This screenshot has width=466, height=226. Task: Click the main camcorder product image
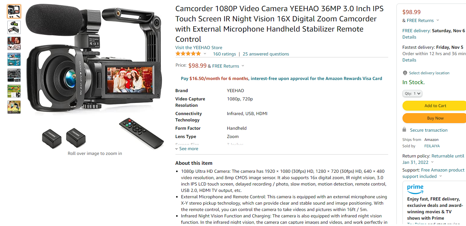[95, 77]
